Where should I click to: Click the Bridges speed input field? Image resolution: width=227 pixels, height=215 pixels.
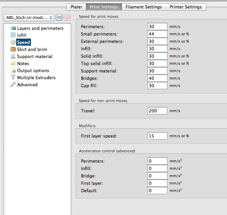click(157, 78)
